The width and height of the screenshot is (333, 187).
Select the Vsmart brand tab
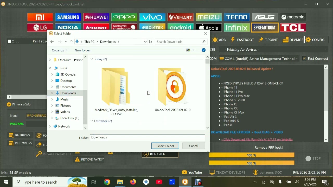[x=181, y=17]
